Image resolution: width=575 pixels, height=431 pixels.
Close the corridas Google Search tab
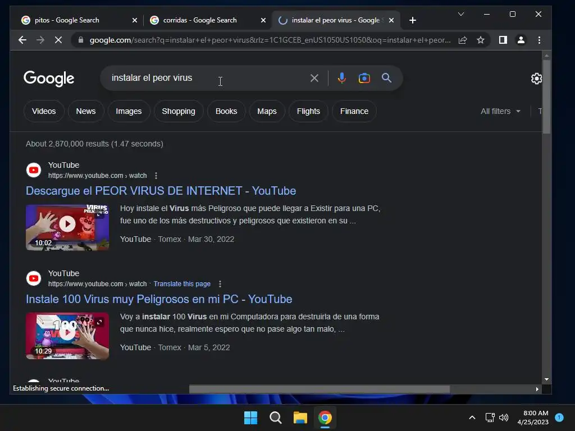(x=263, y=20)
